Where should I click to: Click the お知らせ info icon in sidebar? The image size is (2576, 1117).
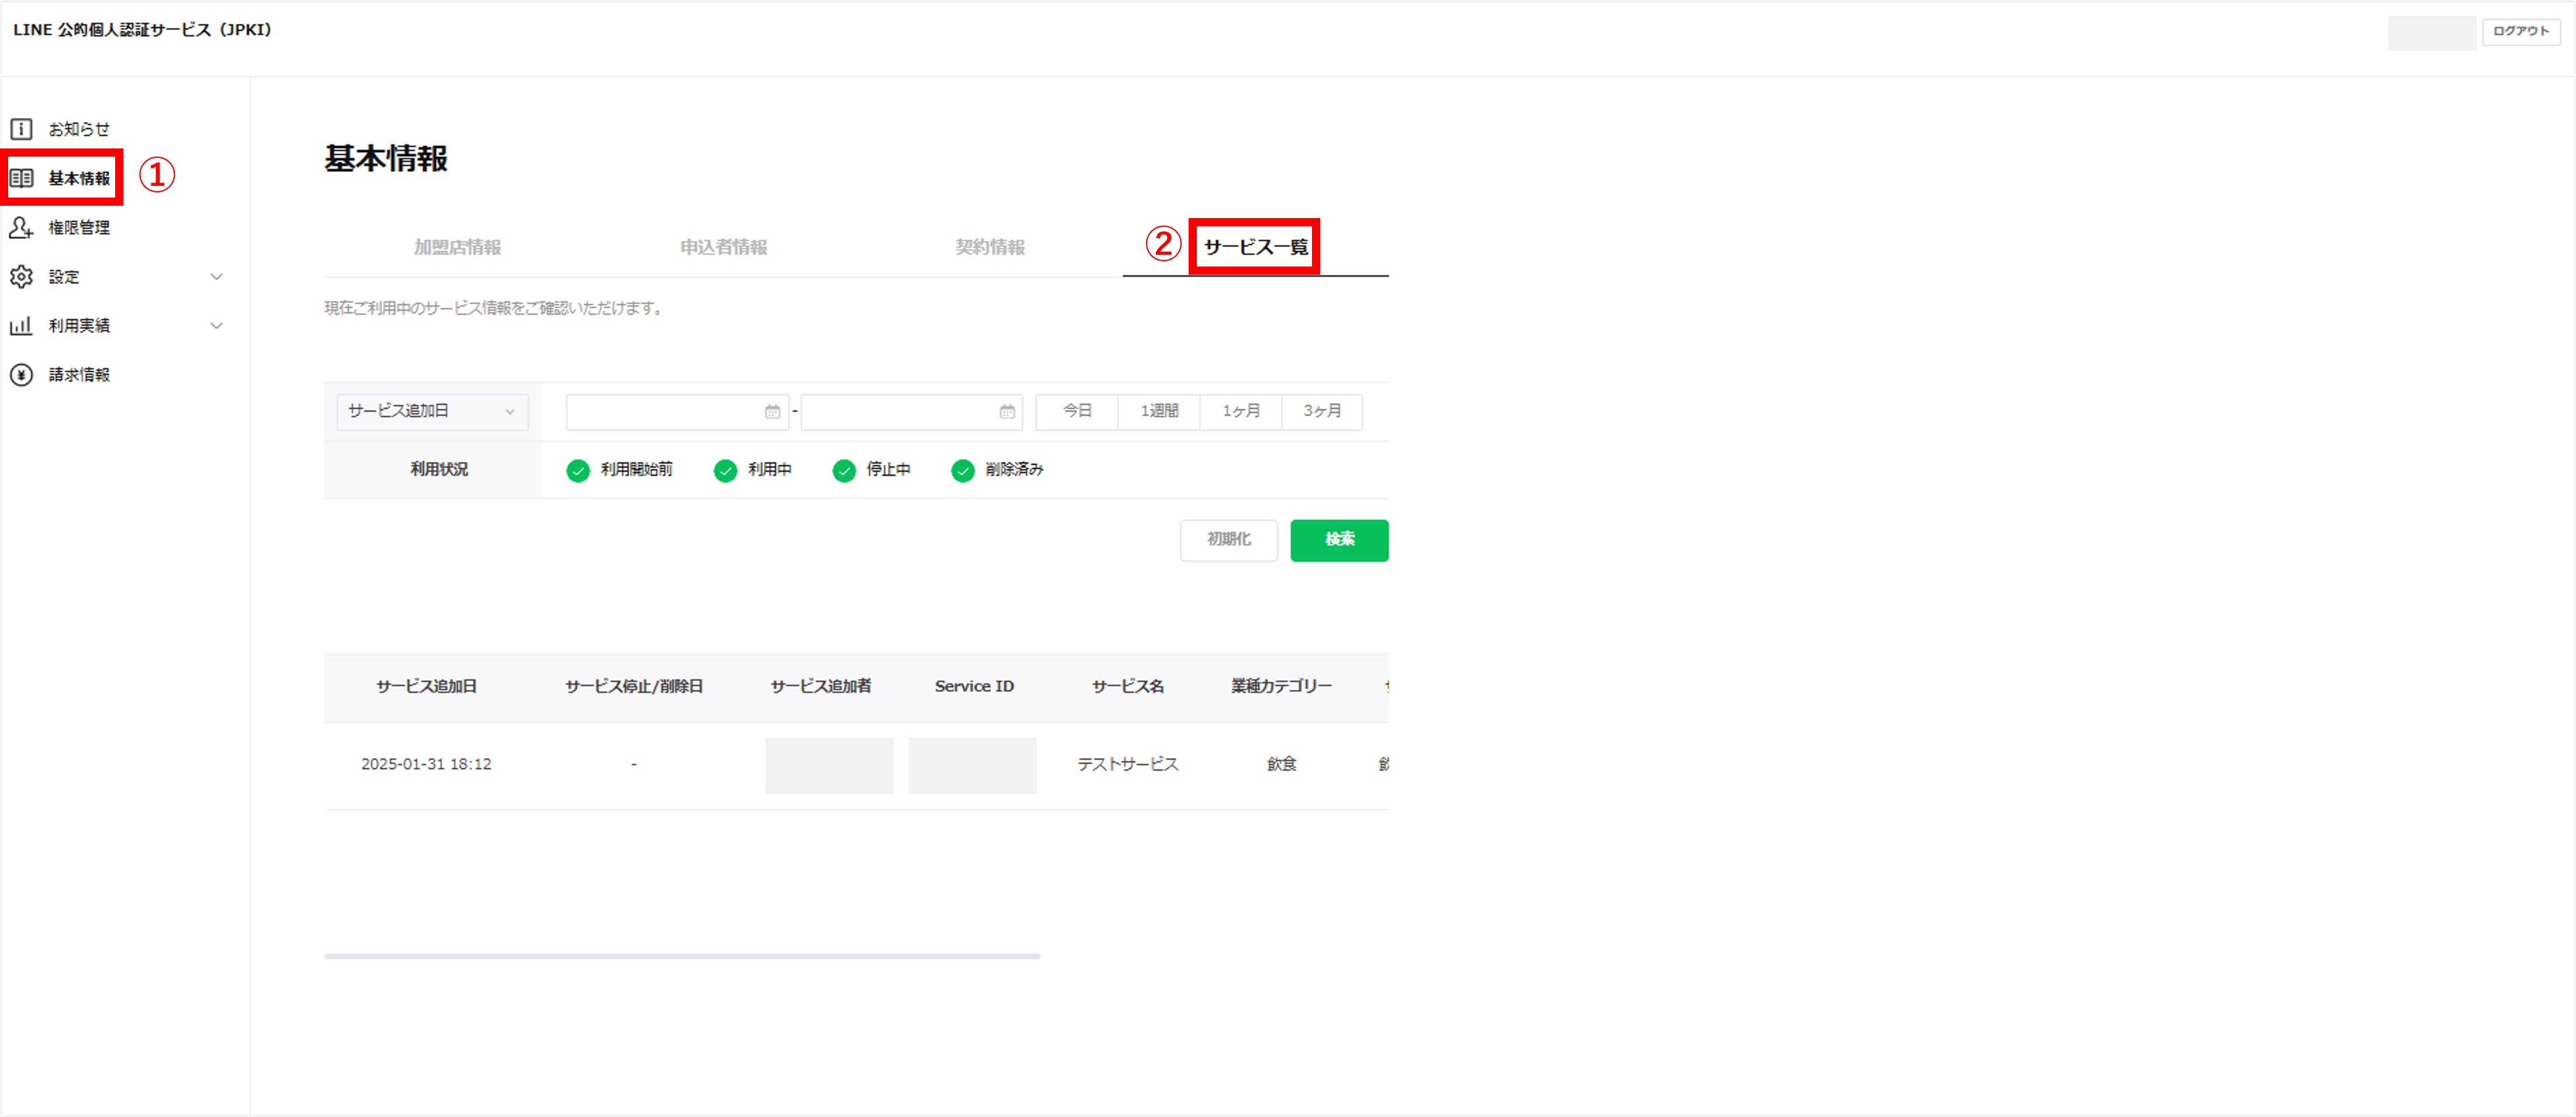point(21,129)
